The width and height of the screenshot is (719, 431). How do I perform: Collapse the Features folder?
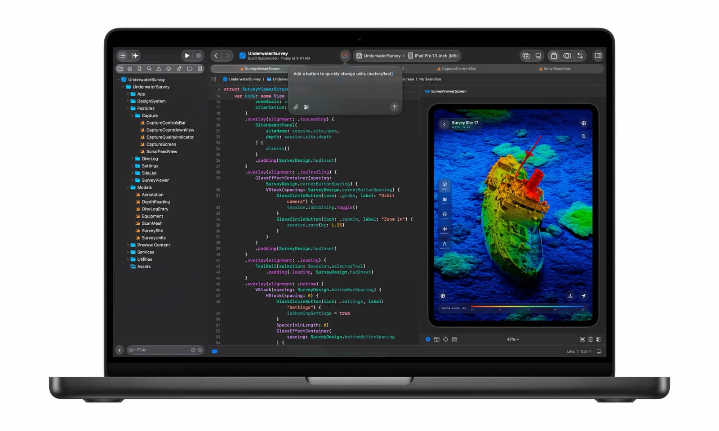tap(128, 108)
